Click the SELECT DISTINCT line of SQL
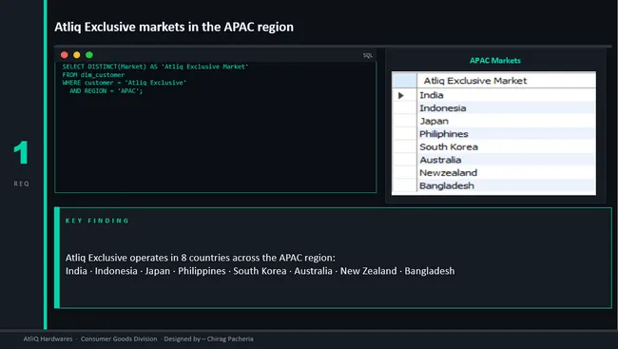The image size is (618, 349). click(155, 67)
